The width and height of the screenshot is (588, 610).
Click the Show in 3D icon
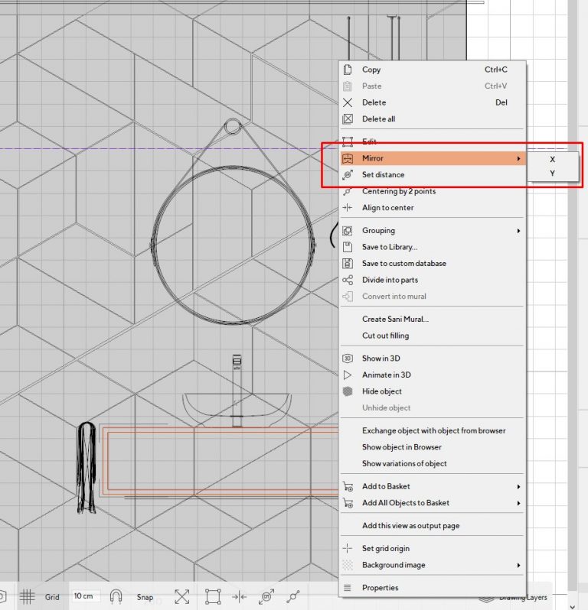pyautogui.click(x=348, y=359)
